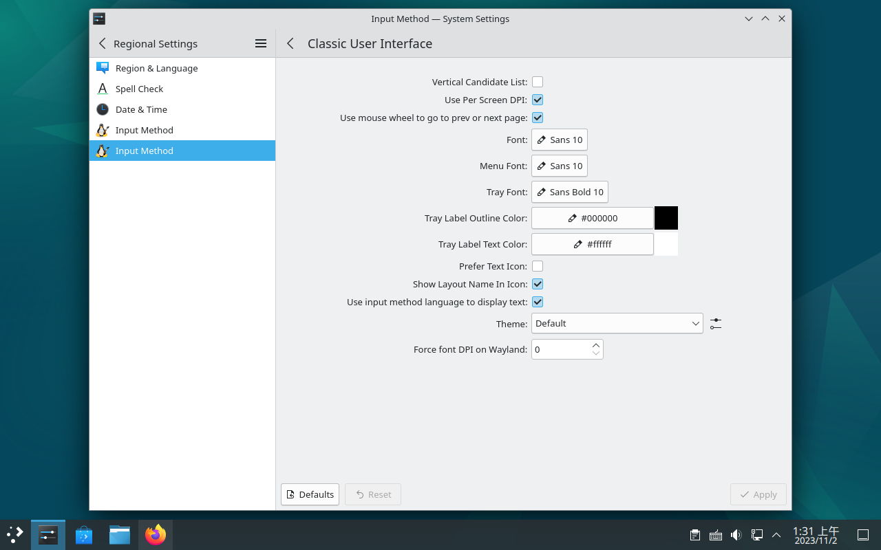Viewport: 881px width, 550px height.
Task: Click the black Tray Label Outline swatch
Action: click(x=666, y=218)
